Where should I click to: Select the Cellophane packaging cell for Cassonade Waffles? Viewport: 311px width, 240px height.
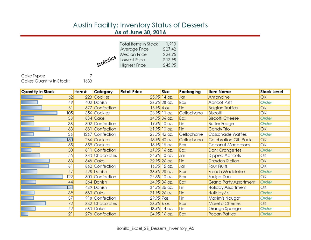tap(191, 134)
